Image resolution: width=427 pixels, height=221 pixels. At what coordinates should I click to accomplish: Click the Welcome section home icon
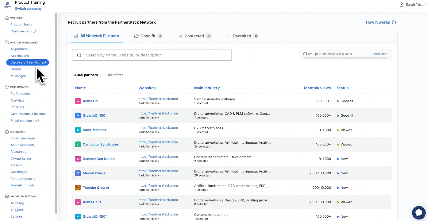[x=7, y=18]
